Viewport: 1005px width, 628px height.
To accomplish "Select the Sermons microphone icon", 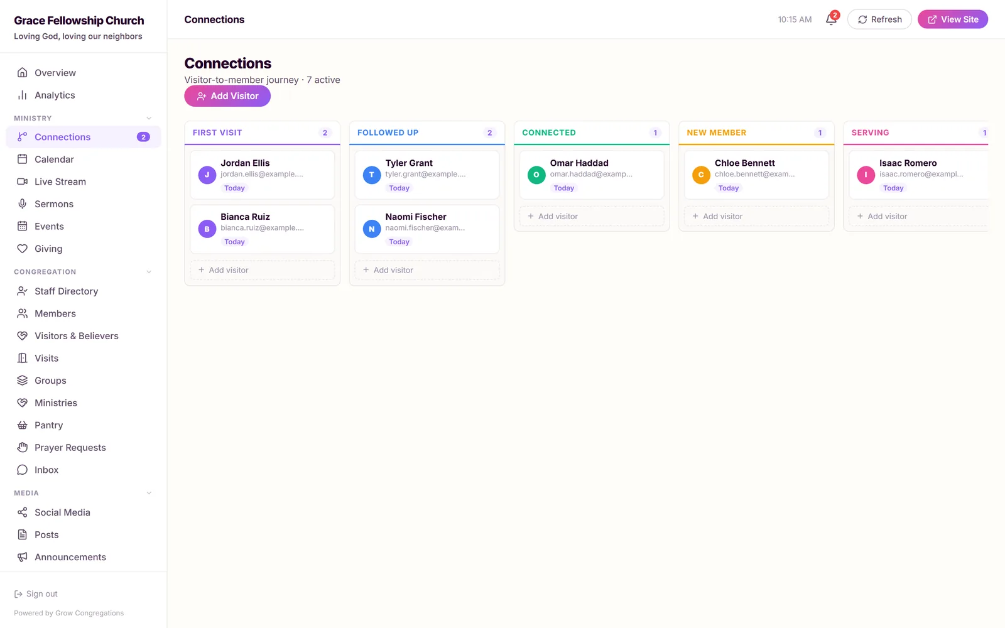I will click(23, 204).
